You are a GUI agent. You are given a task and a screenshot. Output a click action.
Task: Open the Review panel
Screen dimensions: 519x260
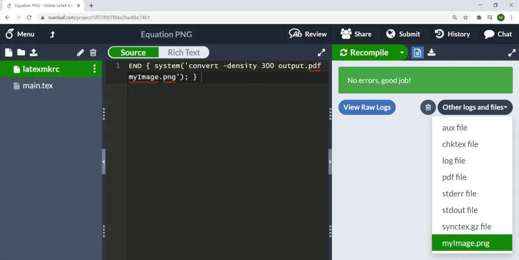click(308, 34)
